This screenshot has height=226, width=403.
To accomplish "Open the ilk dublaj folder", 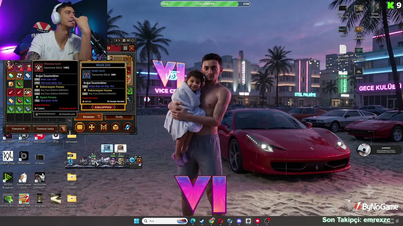I will tap(72, 201).
